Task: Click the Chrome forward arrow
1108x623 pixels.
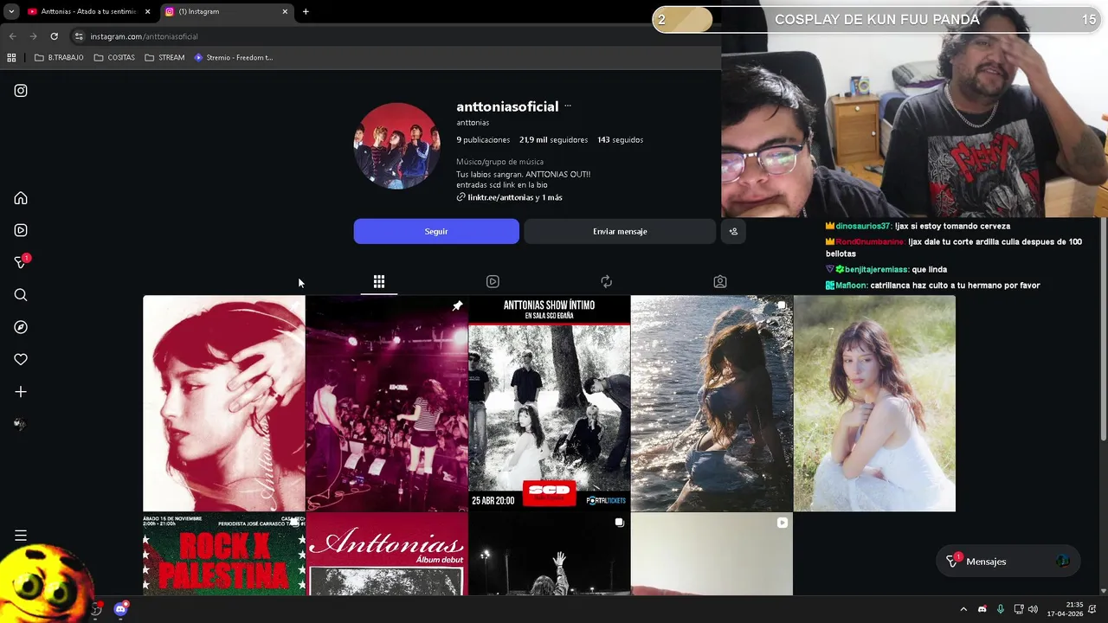Action: coord(33,36)
